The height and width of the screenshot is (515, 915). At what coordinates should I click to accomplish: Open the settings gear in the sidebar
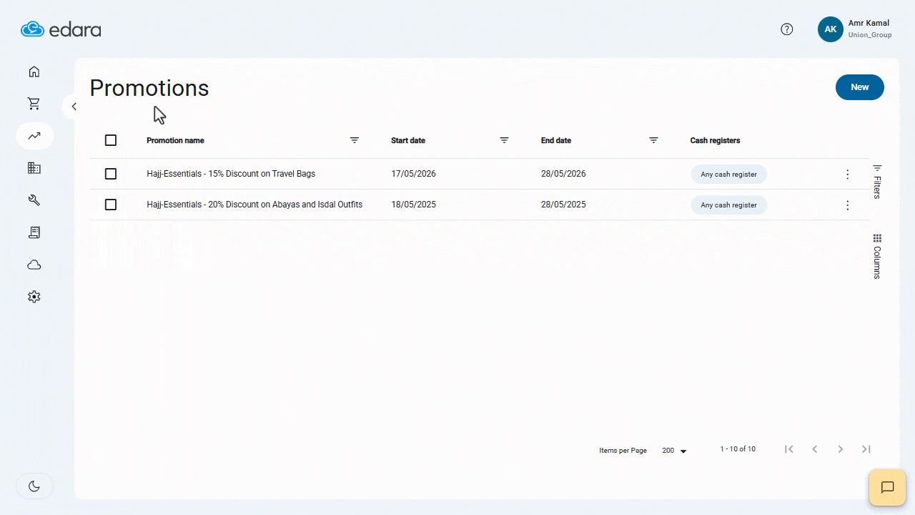(34, 296)
